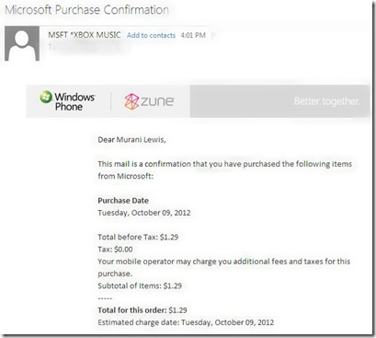The width and height of the screenshot is (376, 338).
Task: Click the purchase confirmation intro sentence
Action: (225, 169)
